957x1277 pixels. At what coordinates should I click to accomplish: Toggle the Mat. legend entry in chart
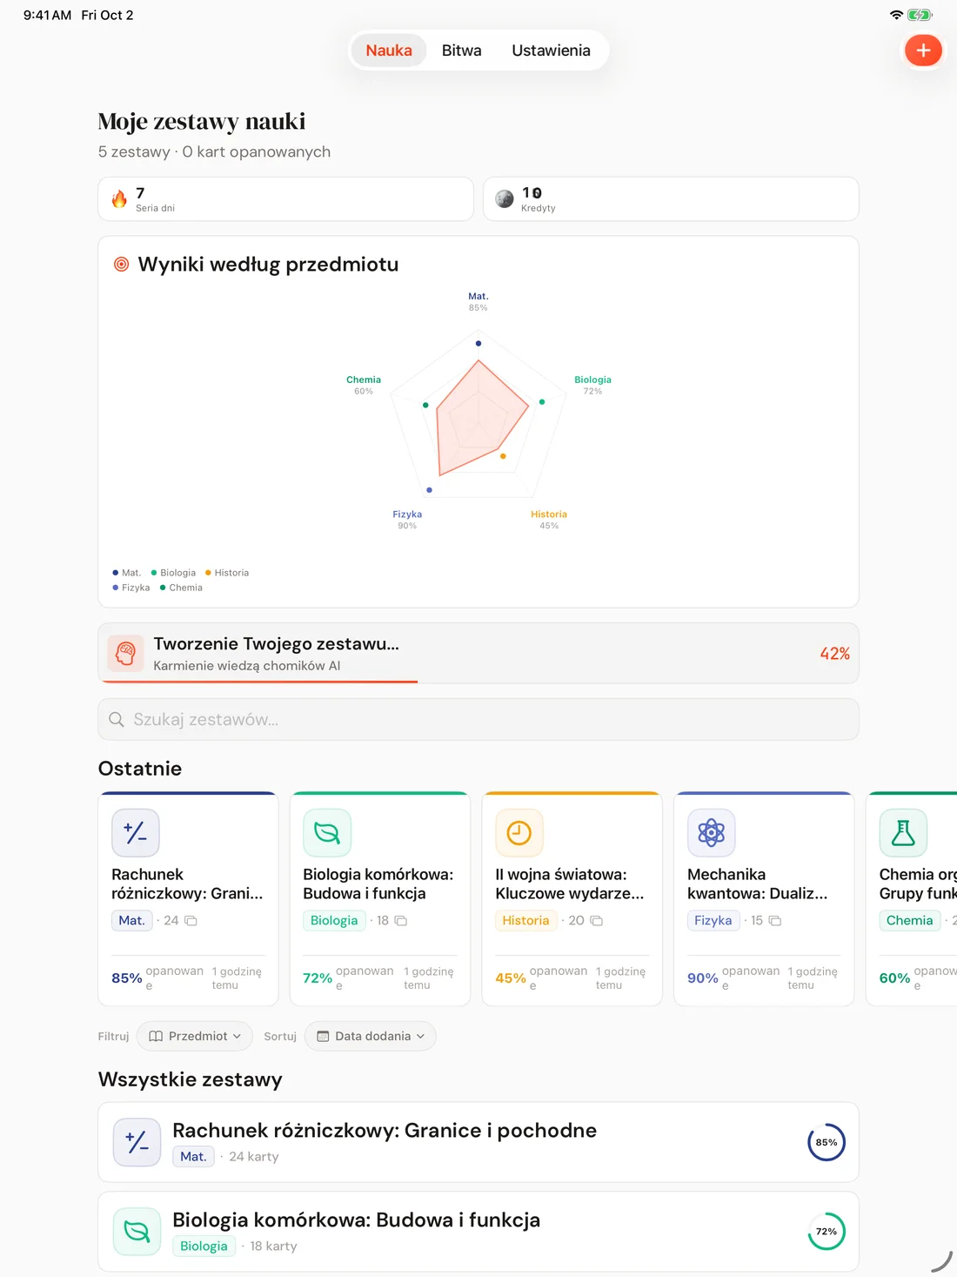click(x=127, y=573)
